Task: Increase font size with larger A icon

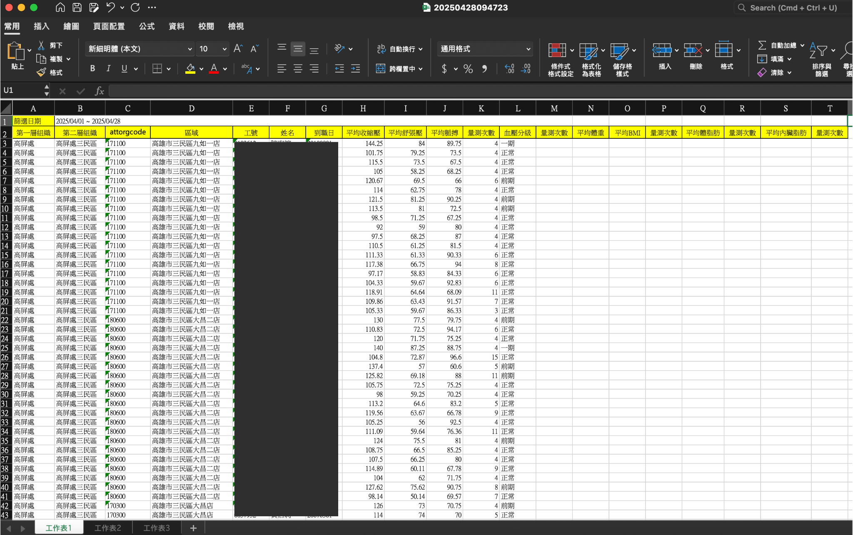Action: click(x=238, y=49)
